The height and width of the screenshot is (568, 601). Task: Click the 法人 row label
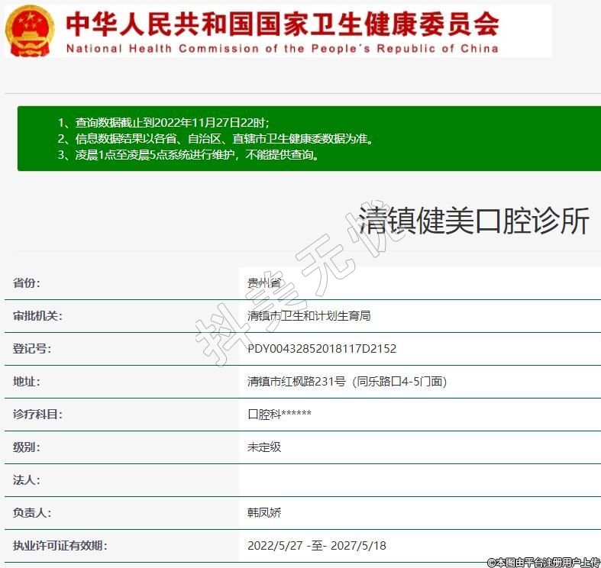(27, 480)
